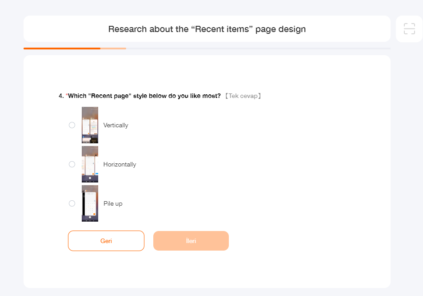423x296 pixels.
Task: Select the Vertically radio button
Action: (x=72, y=125)
